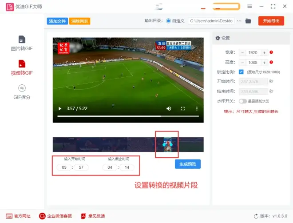Click the 开始时间 field
The image size is (293, 223).
[253, 81]
